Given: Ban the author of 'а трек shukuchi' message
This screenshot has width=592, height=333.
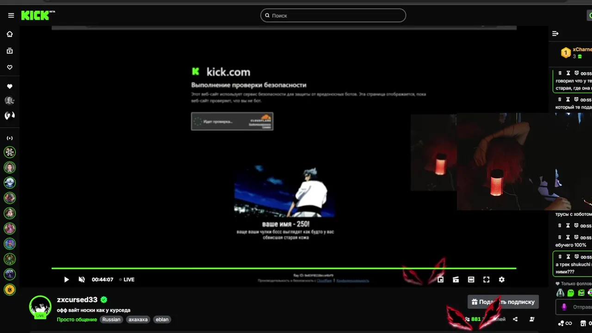Looking at the screenshot, I should click(577, 257).
